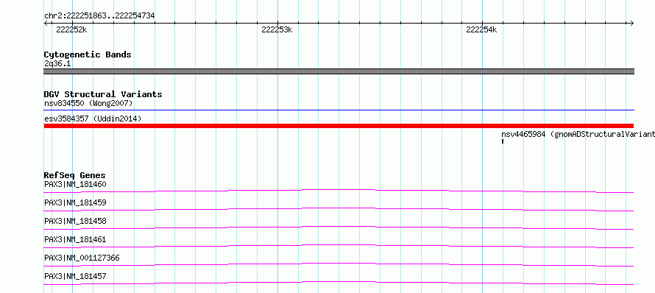Viewport: 655px width, 293px height.
Task: Click the small black nsv4465984 variant marker
Action: point(503,141)
